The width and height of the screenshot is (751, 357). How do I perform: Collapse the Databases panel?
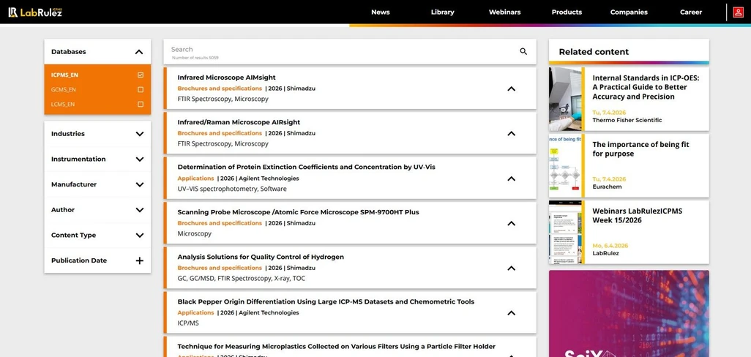(x=139, y=52)
